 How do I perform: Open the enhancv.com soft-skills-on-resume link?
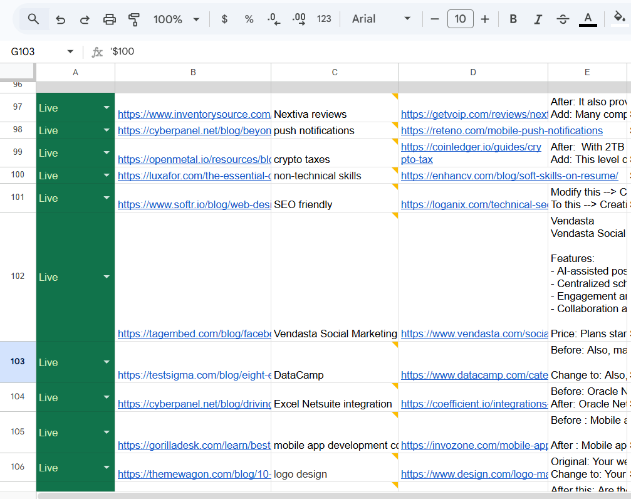click(509, 176)
